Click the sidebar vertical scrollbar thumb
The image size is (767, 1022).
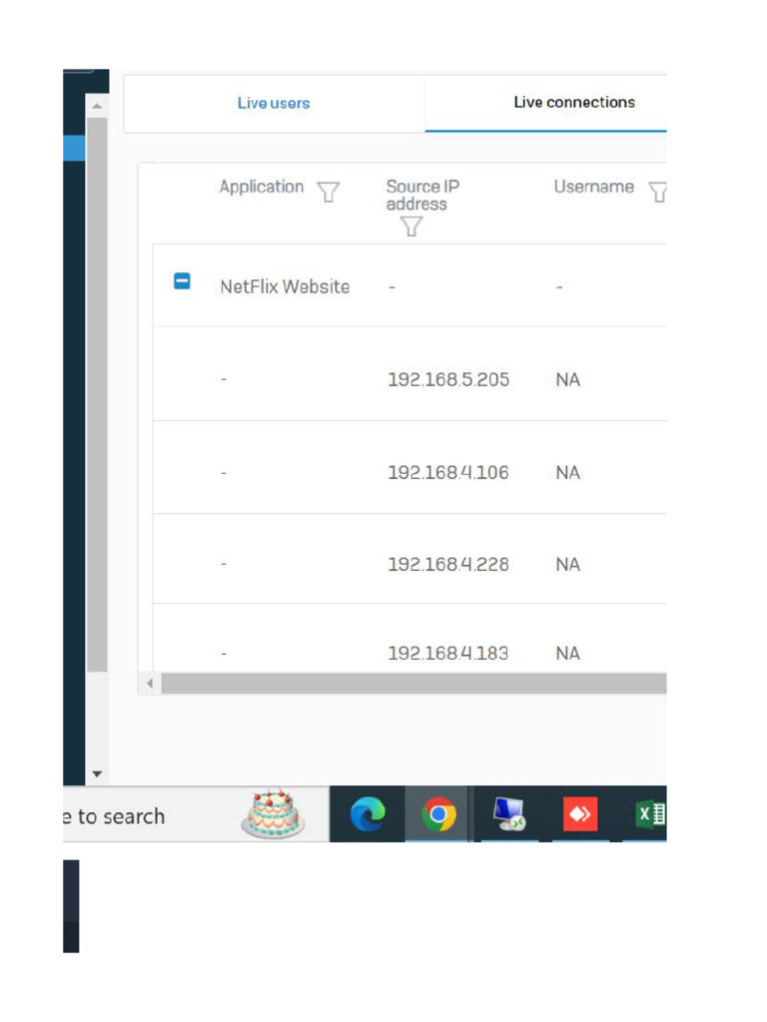(97, 394)
